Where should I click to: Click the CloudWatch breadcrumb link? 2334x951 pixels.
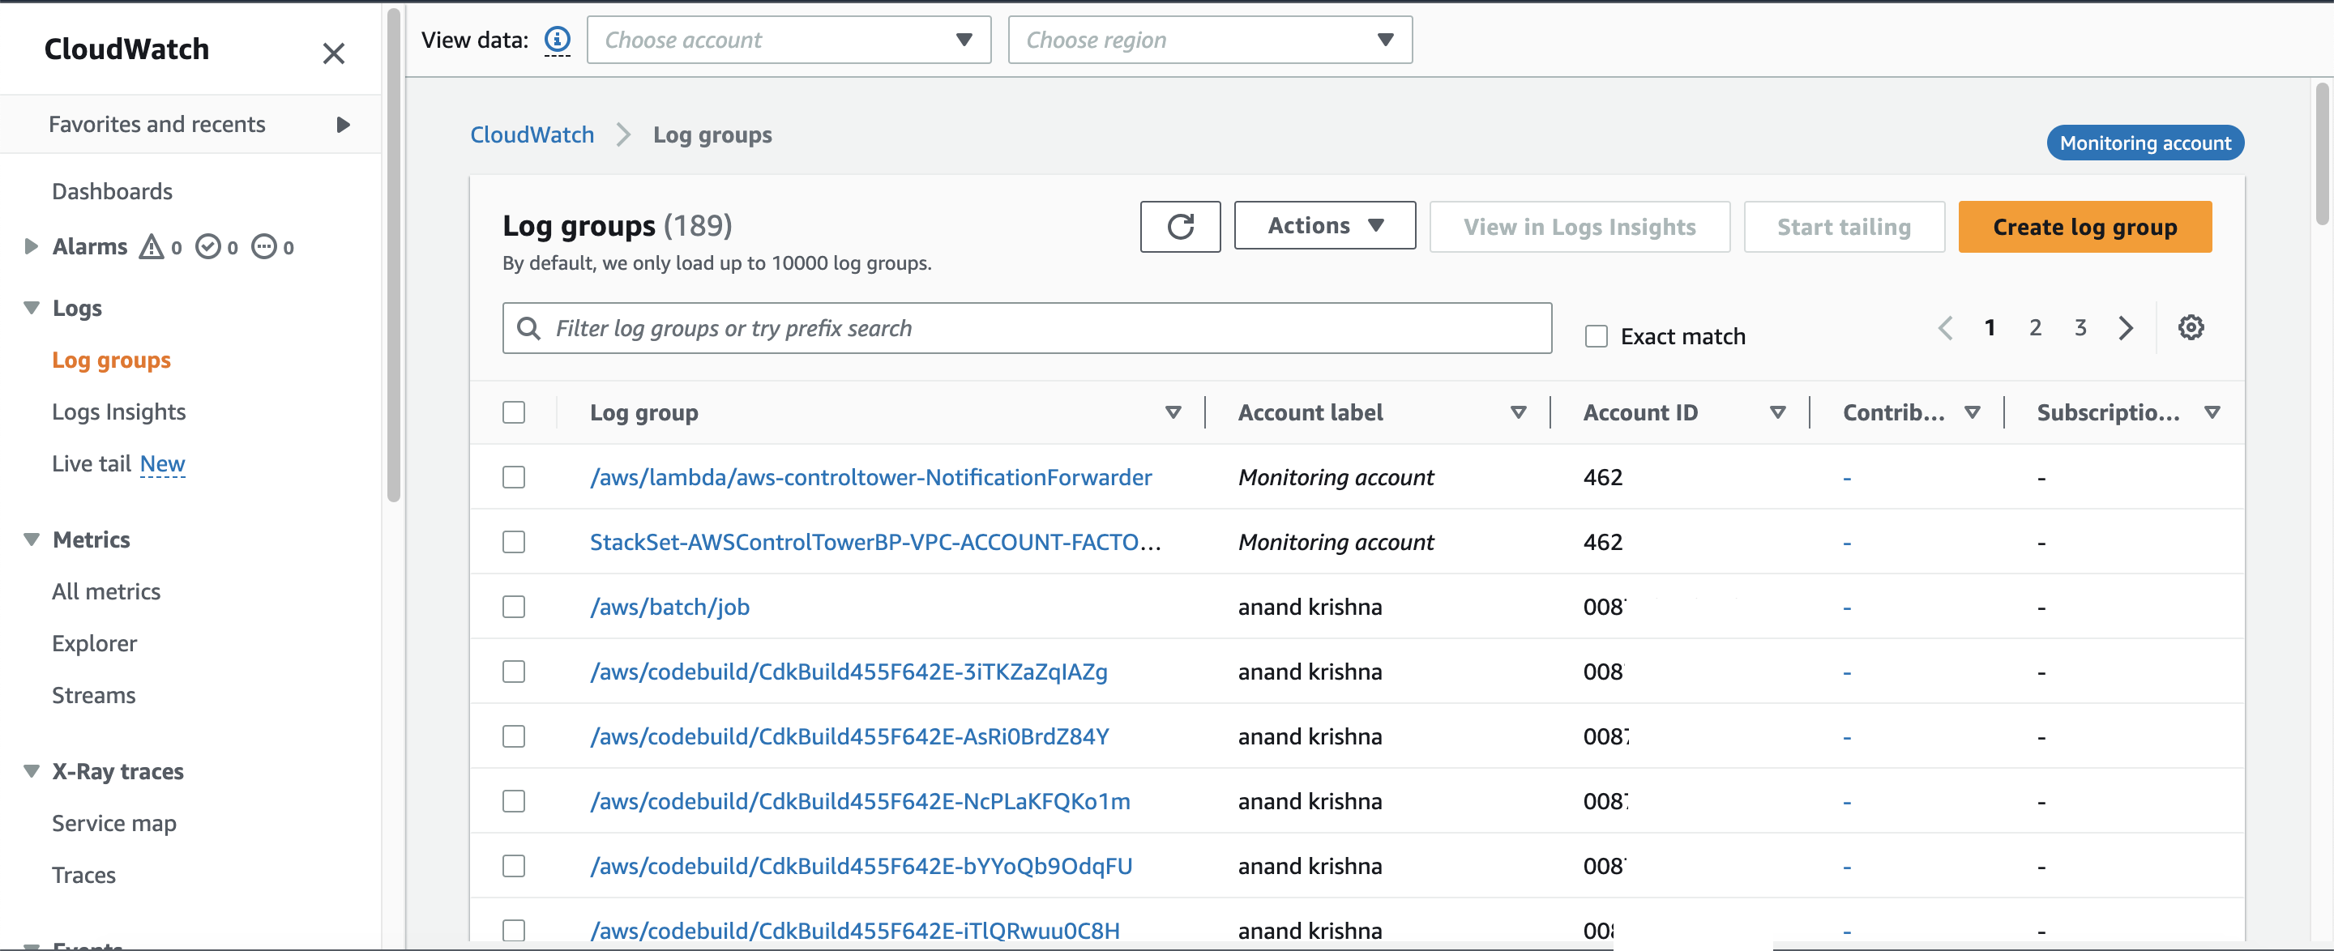[532, 135]
